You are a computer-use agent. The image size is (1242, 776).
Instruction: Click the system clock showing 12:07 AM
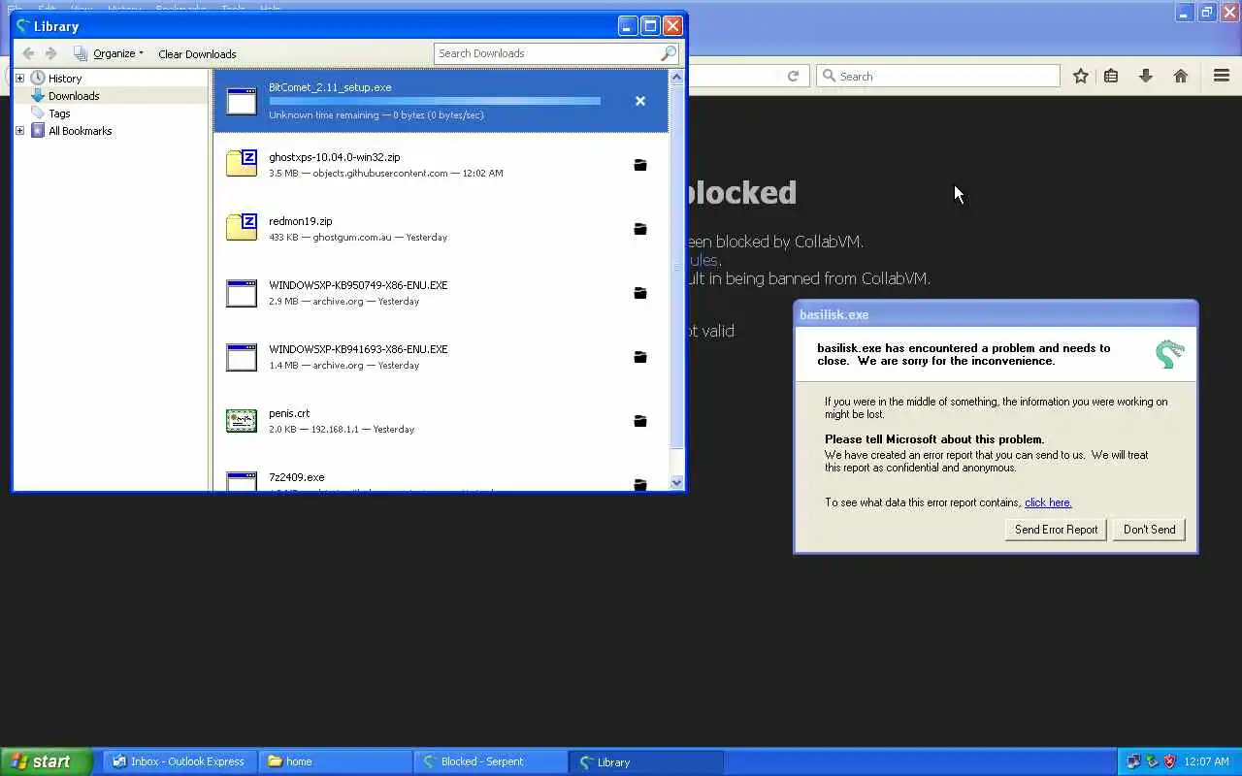pos(1207,761)
